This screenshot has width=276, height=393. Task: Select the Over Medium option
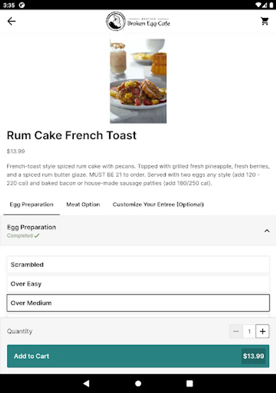138,303
